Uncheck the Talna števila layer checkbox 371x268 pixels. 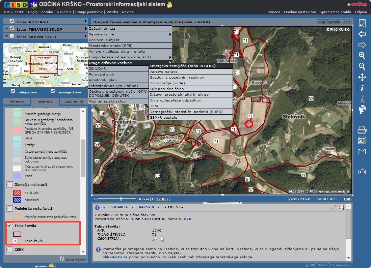click(x=9, y=226)
